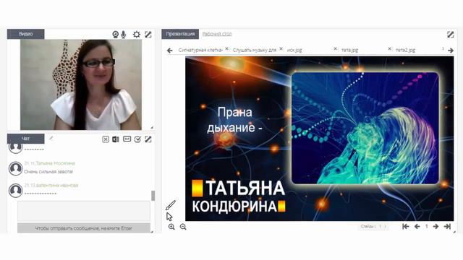Zoom in on the slide
This screenshot has height=260, width=463.
pyautogui.click(x=171, y=227)
